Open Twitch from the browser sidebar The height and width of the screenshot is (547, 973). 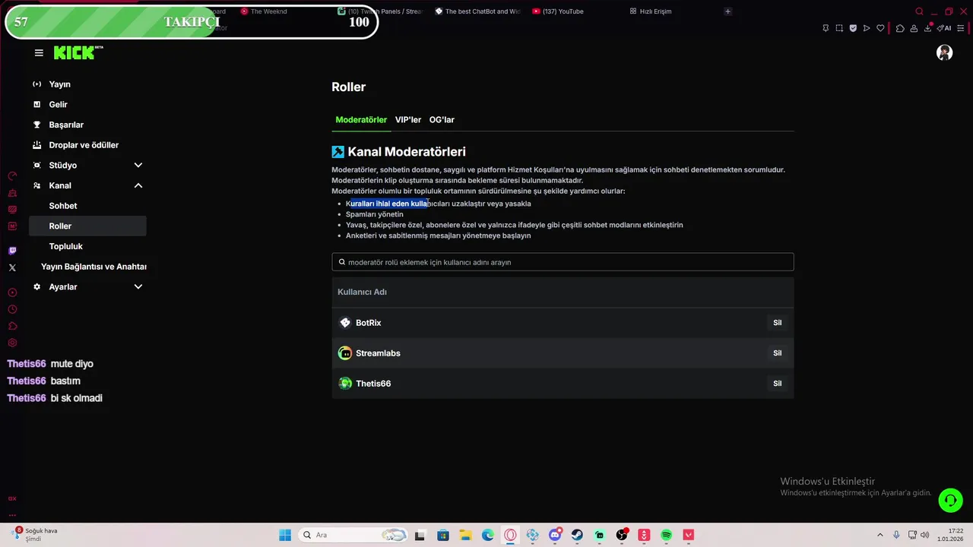(x=12, y=251)
